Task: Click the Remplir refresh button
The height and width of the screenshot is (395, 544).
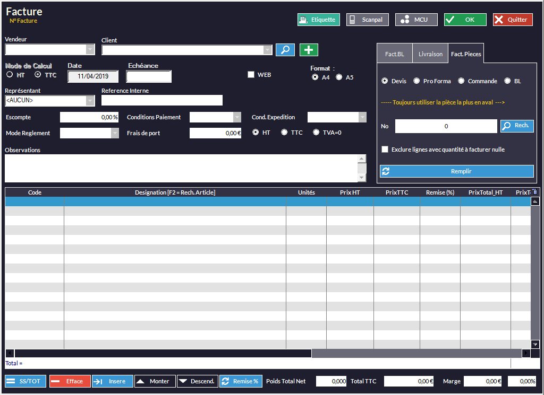Action: pyautogui.click(x=456, y=171)
